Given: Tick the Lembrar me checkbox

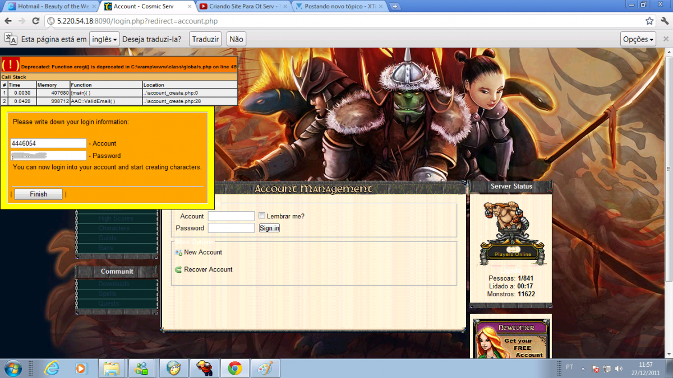Looking at the screenshot, I should click(261, 216).
